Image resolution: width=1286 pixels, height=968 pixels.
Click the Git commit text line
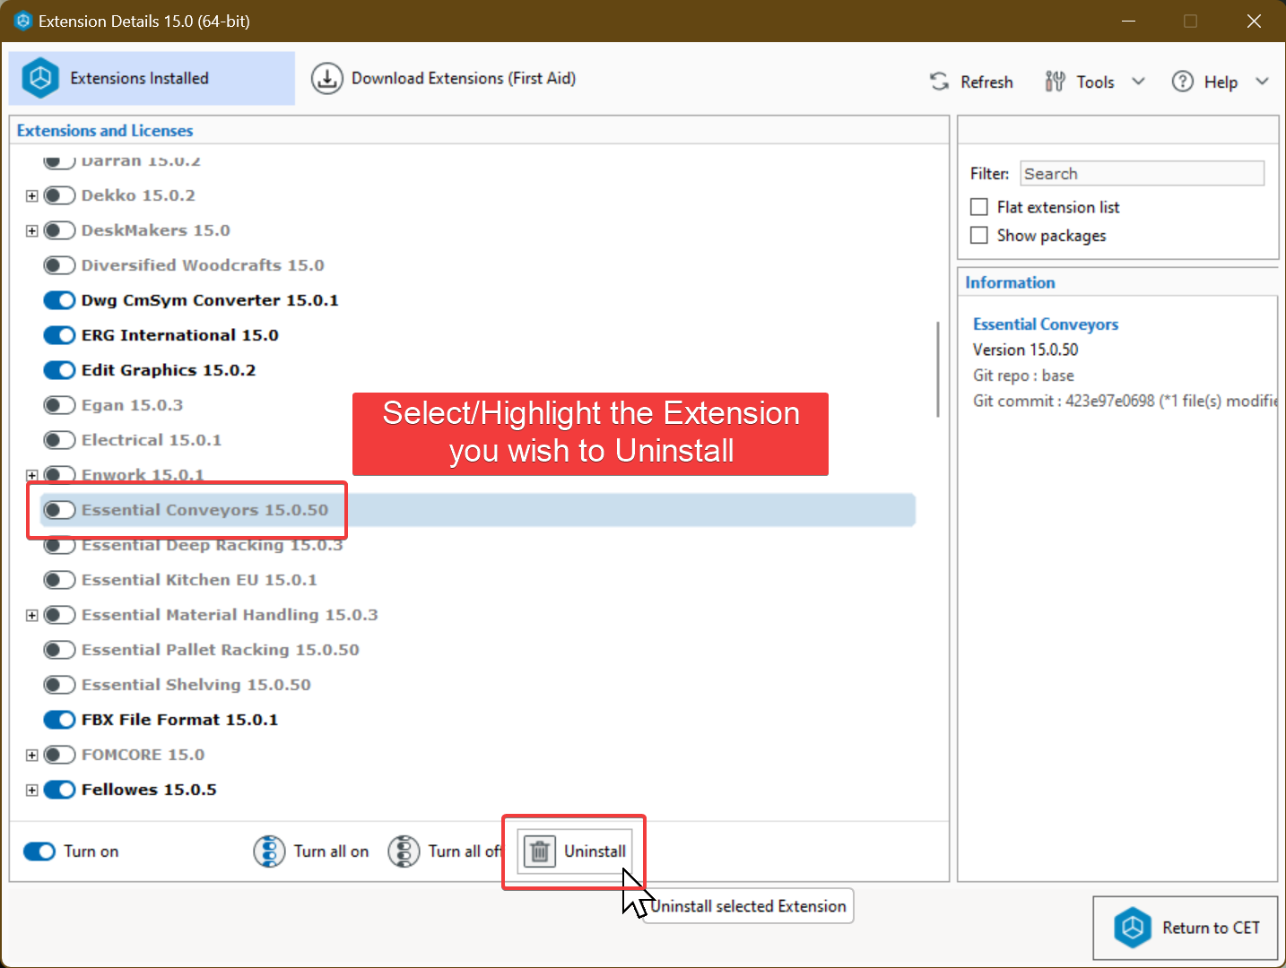[1125, 401]
